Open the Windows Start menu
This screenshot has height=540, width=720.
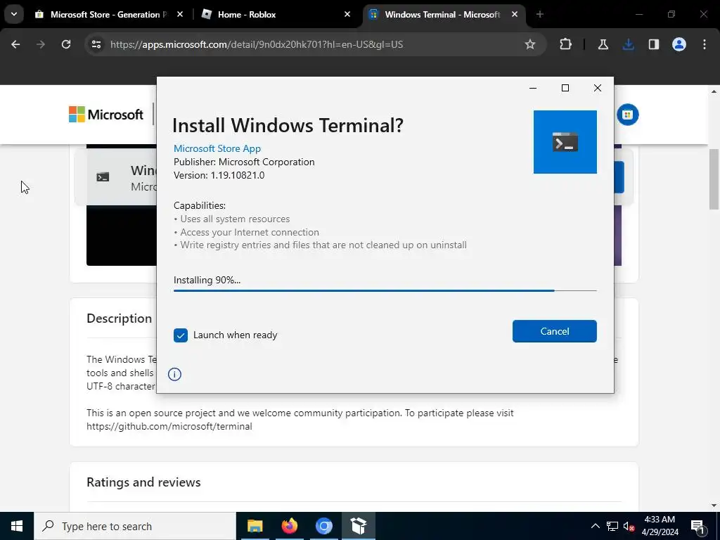17,526
